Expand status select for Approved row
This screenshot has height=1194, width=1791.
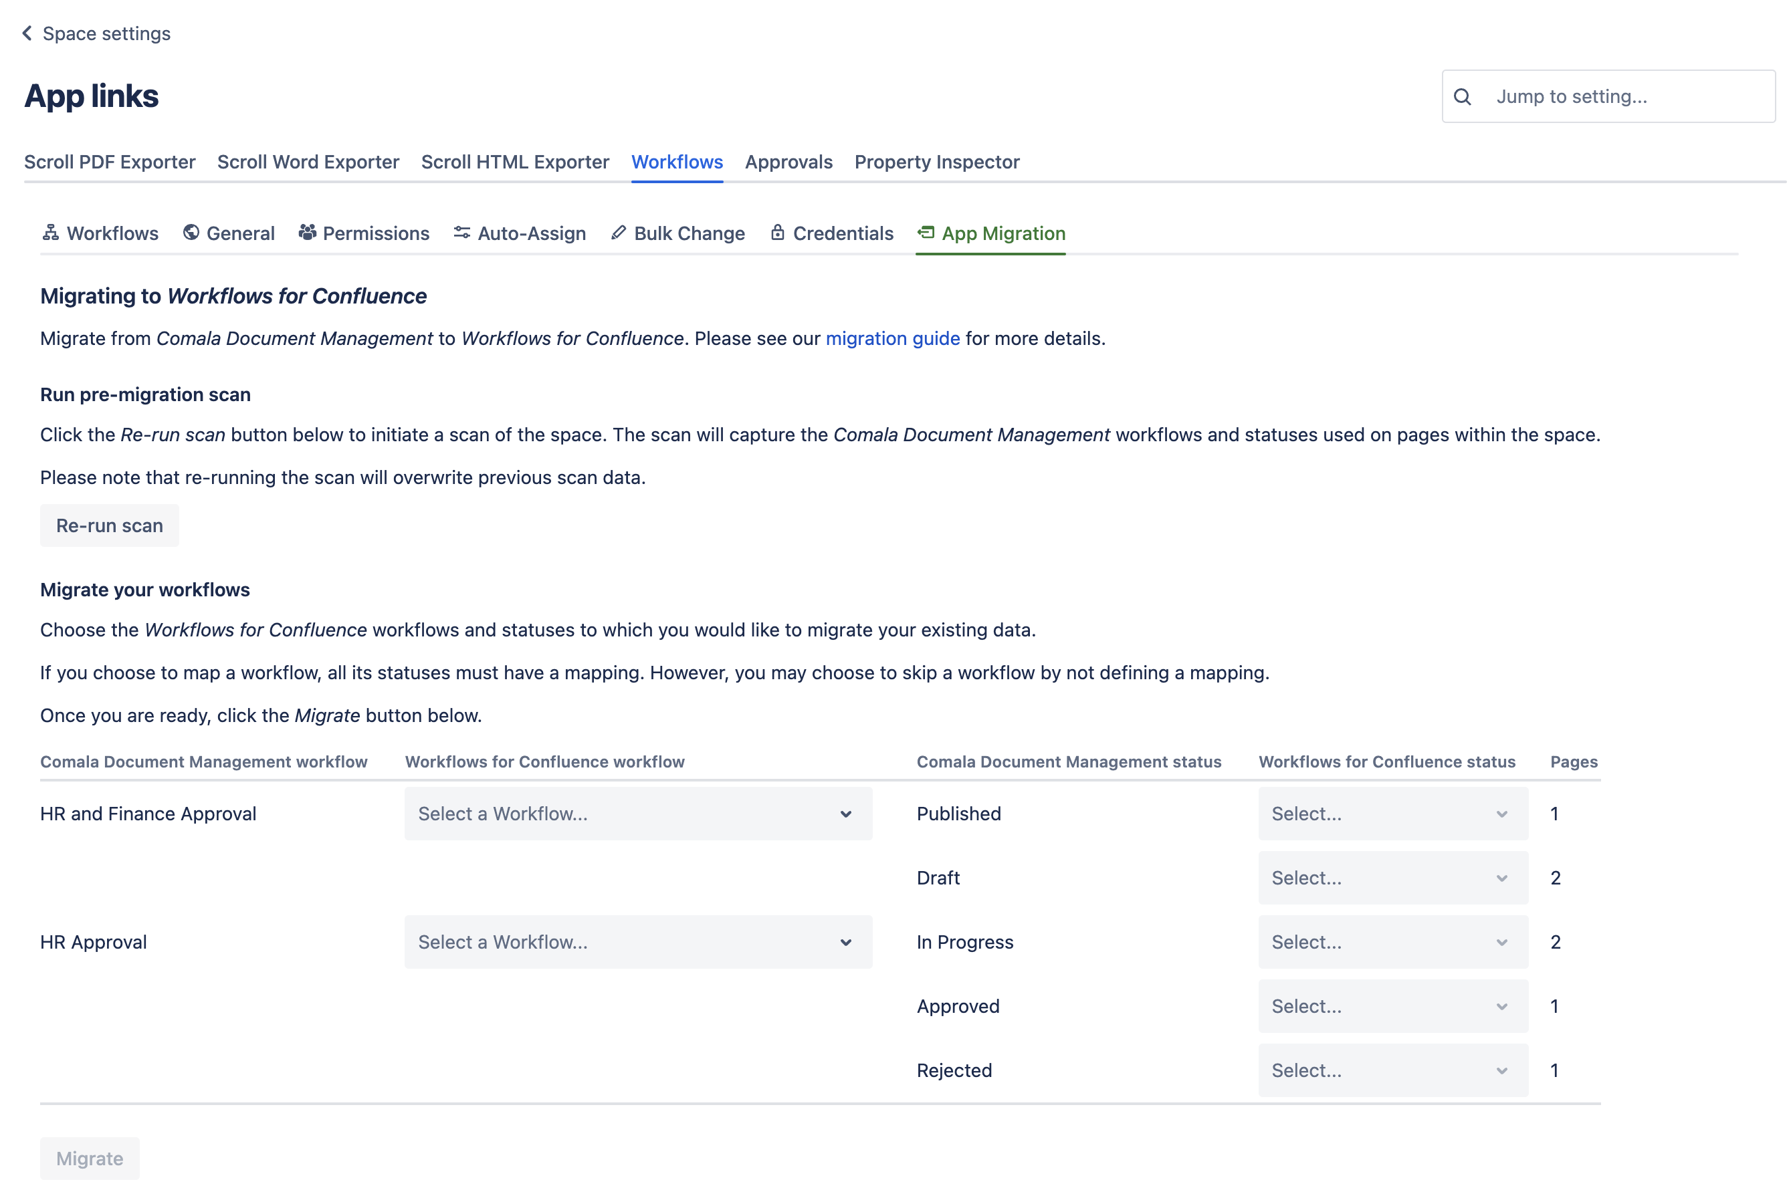click(1392, 1006)
